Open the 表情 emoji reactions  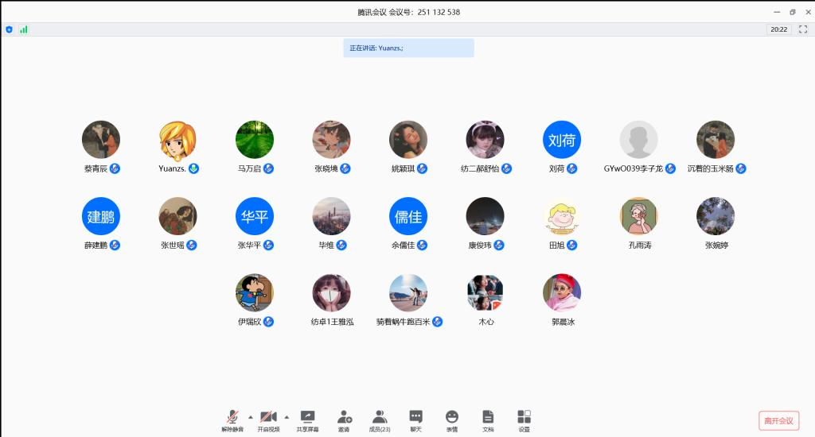[451, 419]
